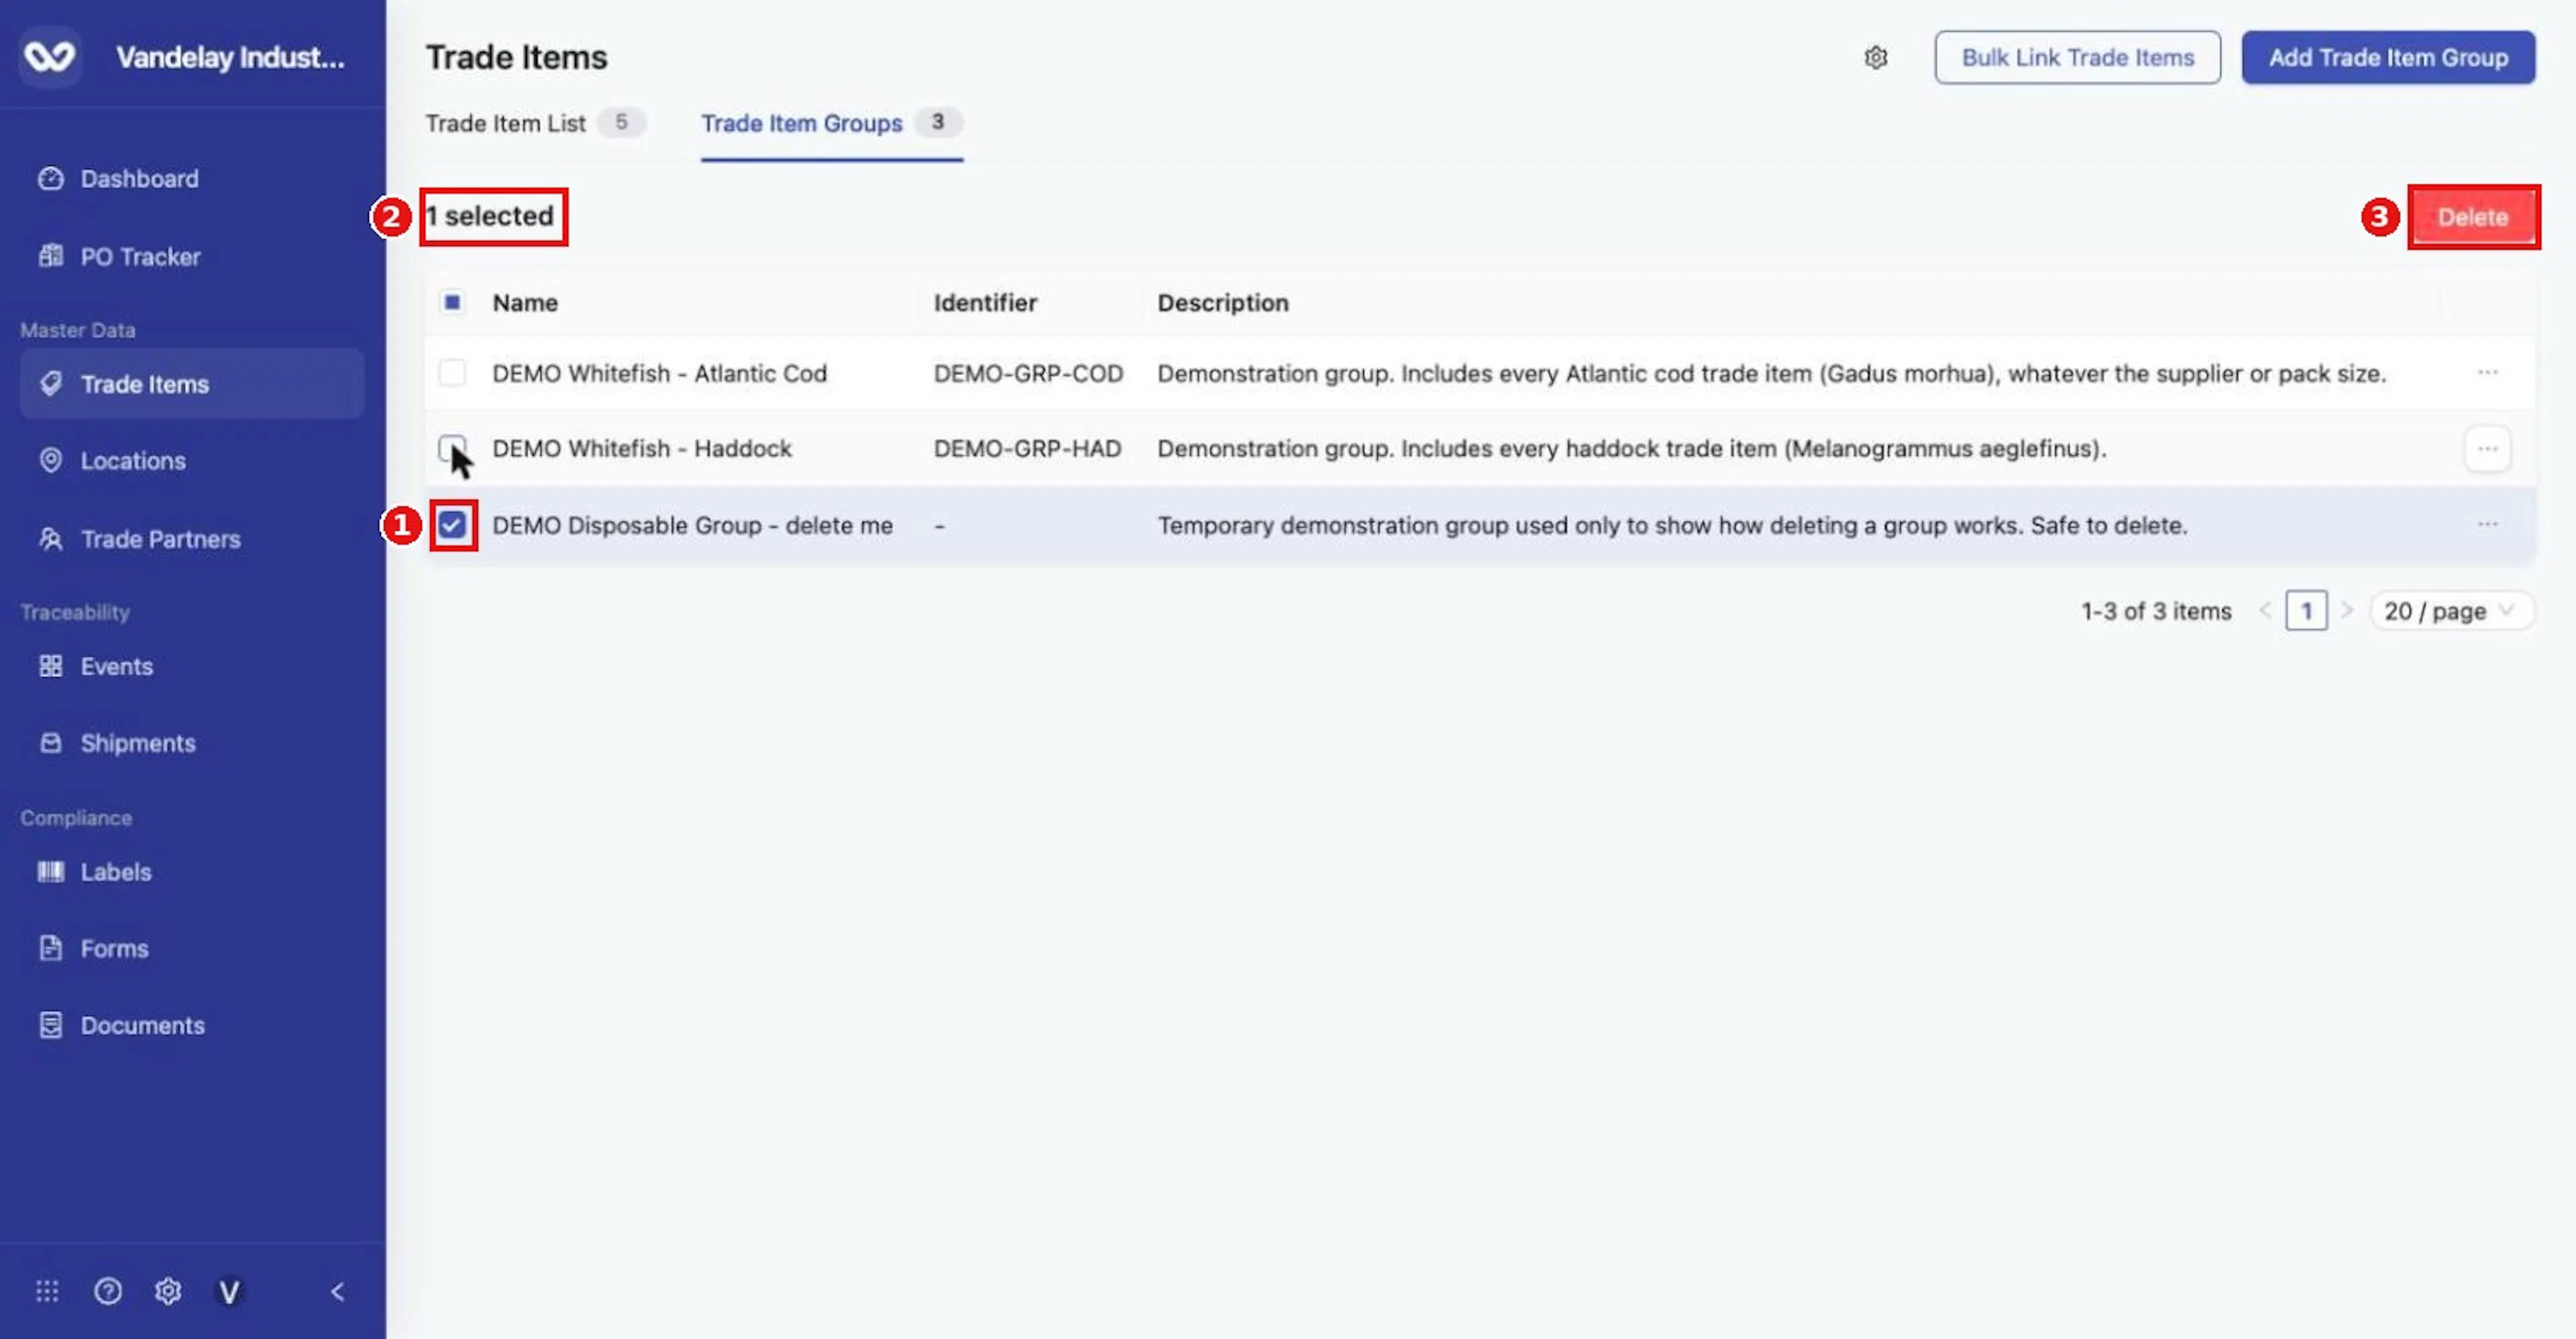Click the Delete button
The height and width of the screenshot is (1339, 2576).
[2473, 217]
